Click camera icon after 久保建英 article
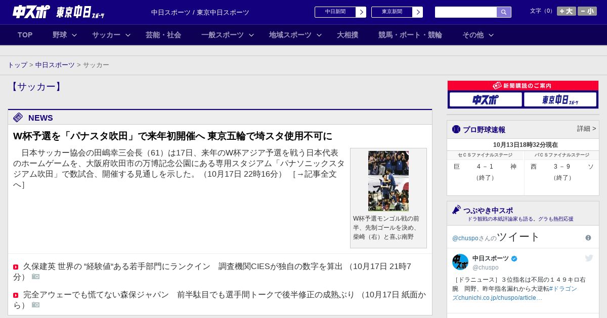The width and height of the screenshot is (607, 318). pyautogui.click(x=35, y=277)
